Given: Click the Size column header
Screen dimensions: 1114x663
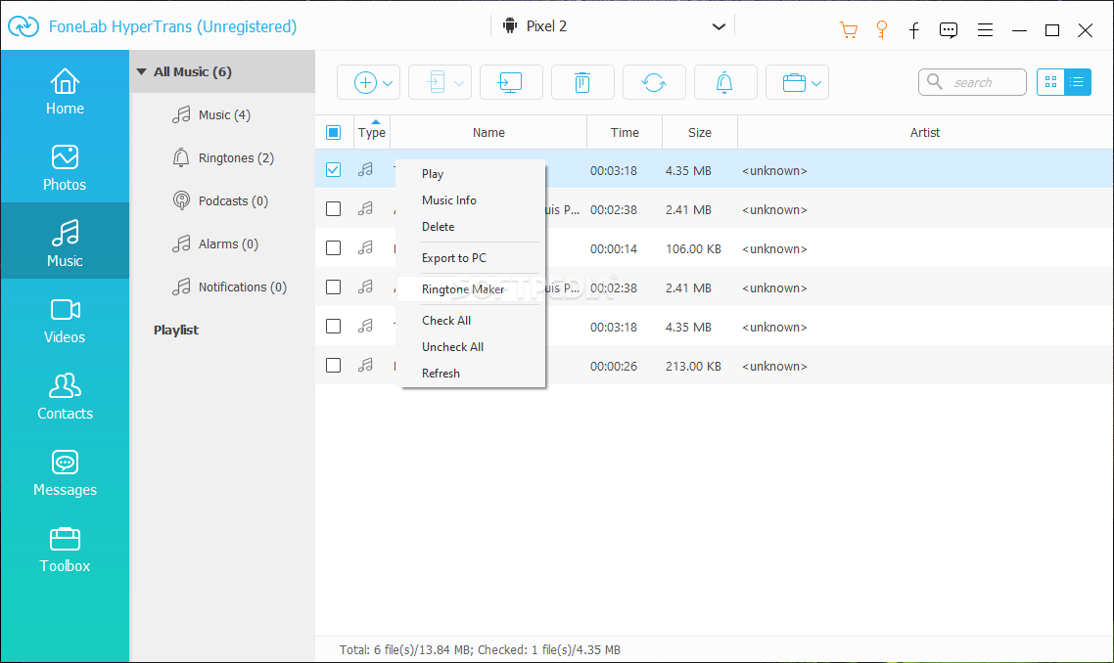Looking at the screenshot, I should coord(700,132).
